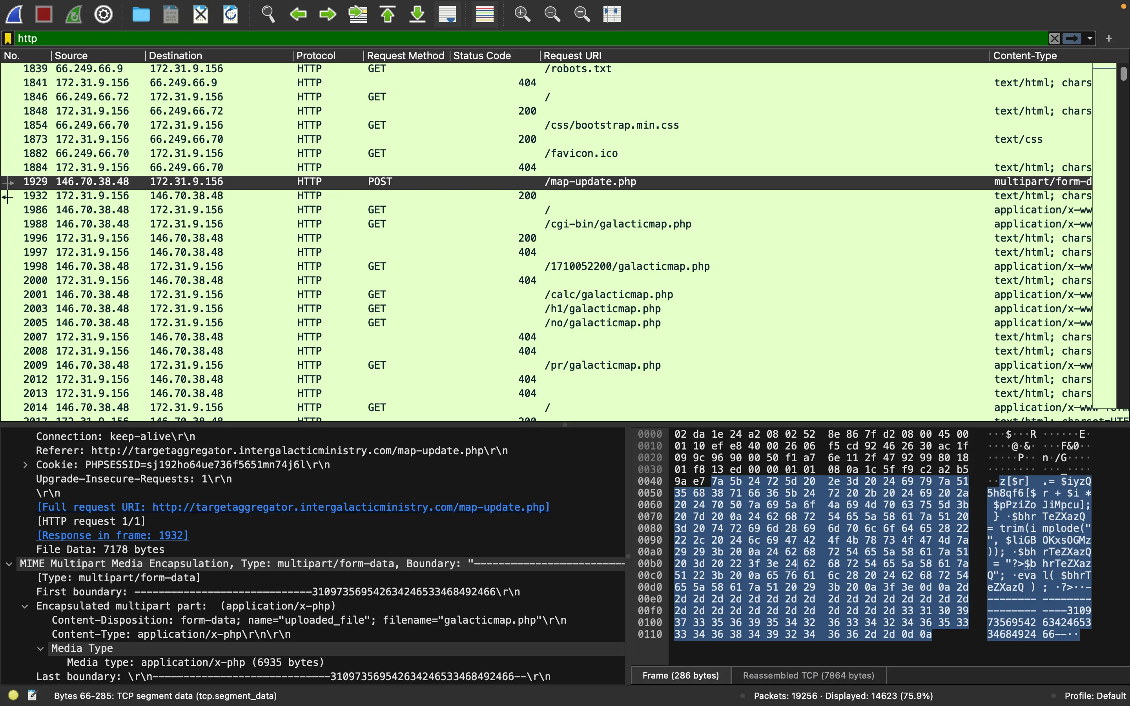Go to specified packet icon
Screen dimensions: 1130x706
358,14
